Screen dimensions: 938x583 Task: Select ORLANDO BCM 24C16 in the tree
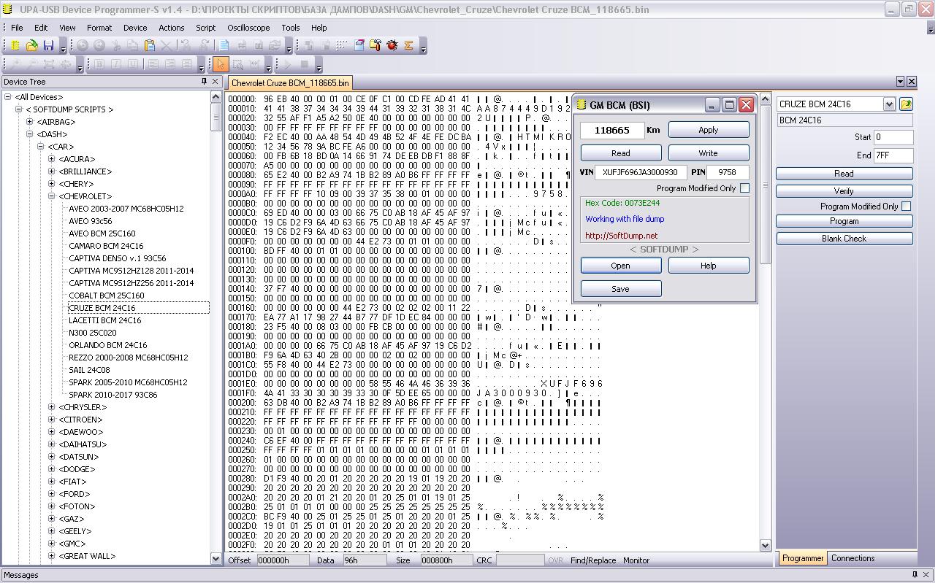click(x=107, y=345)
